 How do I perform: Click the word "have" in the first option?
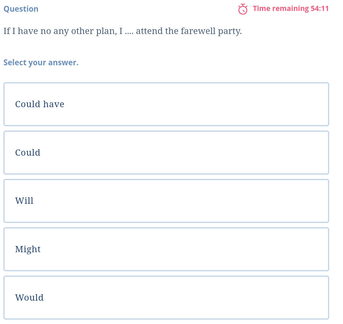[x=54, y=104]
